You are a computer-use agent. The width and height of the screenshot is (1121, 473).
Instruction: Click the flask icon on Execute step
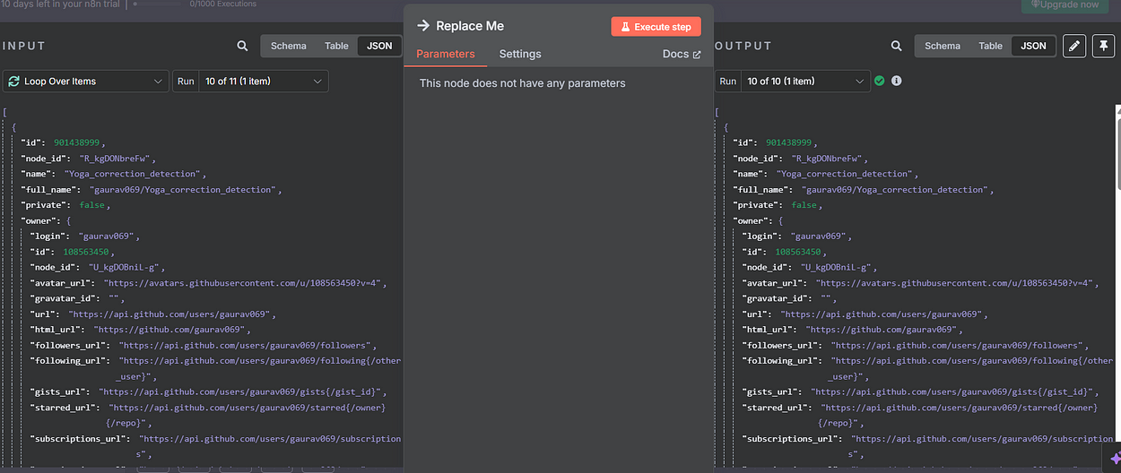click(624, 27)
